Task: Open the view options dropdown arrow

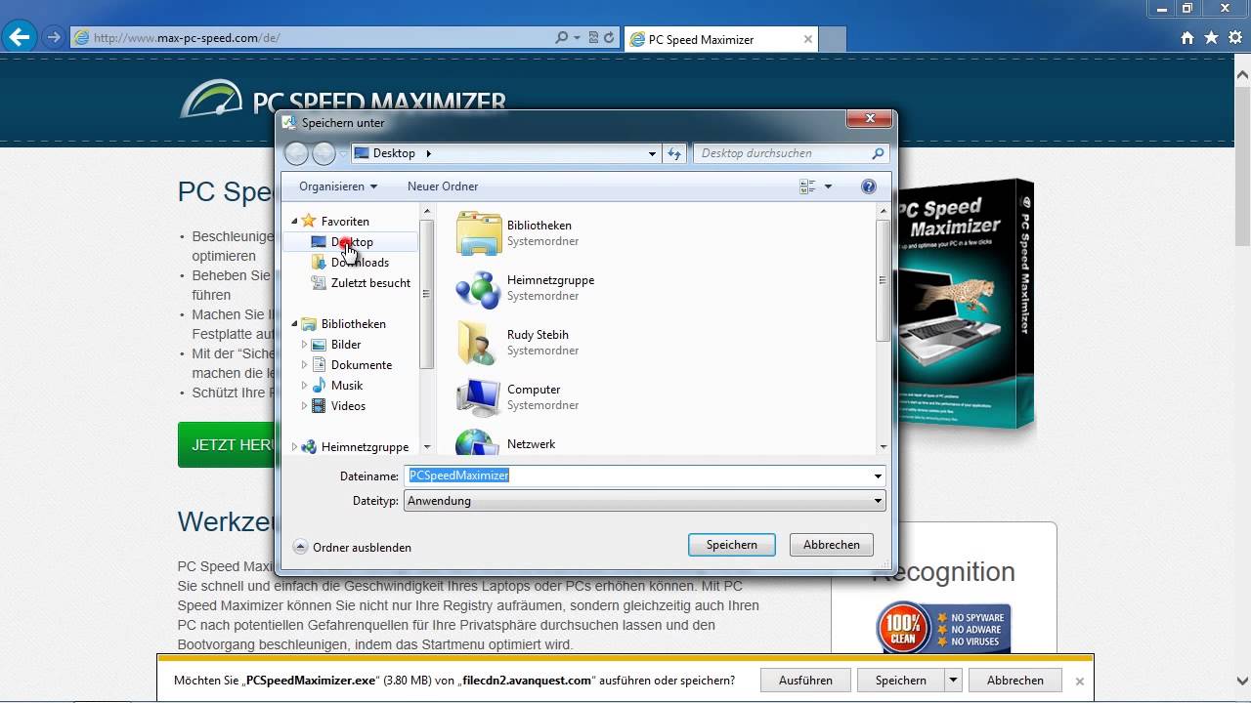Action: [829, 186]
